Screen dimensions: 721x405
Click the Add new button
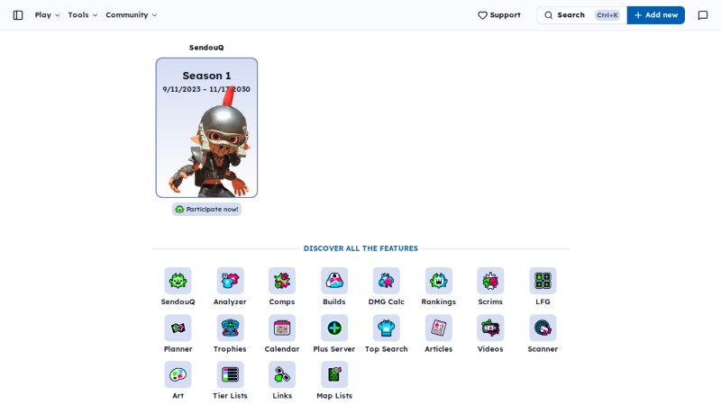click(x=656, y=15)
